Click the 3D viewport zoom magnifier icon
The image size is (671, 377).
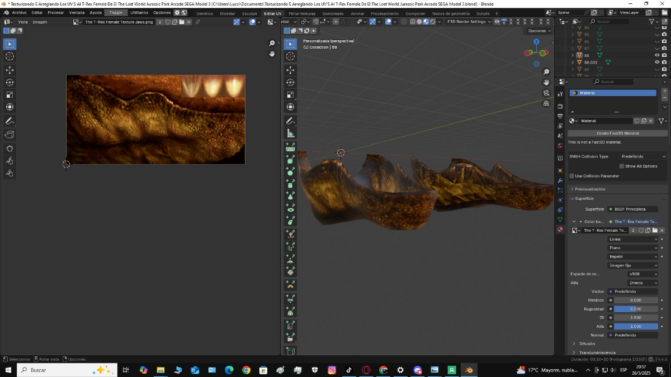coord(546,73)
